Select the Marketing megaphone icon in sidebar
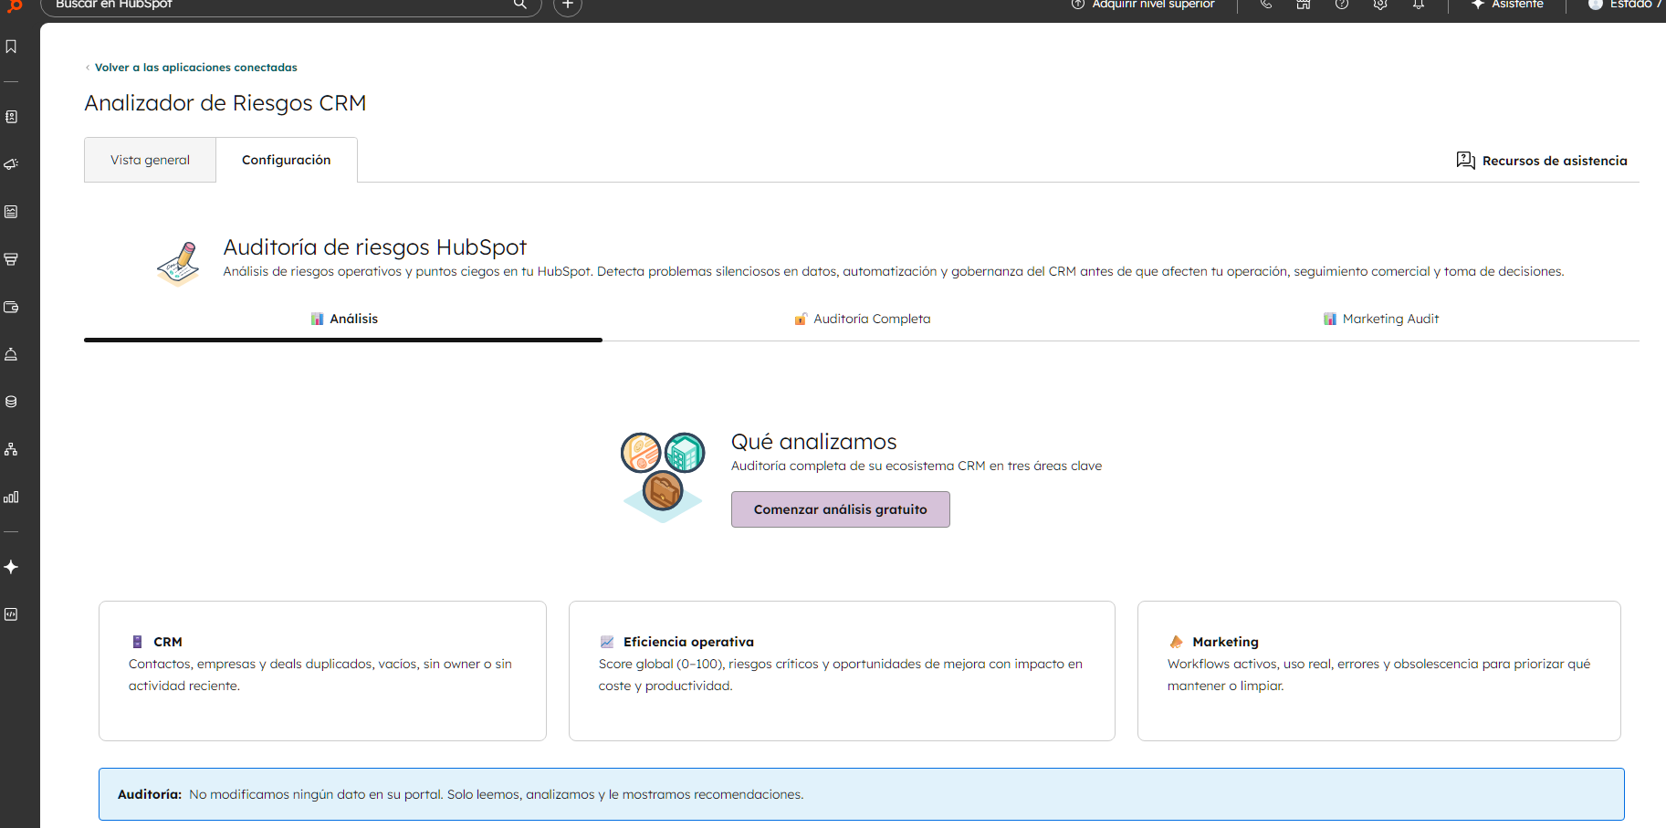Screen dimensions: 1666x828 [x=11, y=163]
